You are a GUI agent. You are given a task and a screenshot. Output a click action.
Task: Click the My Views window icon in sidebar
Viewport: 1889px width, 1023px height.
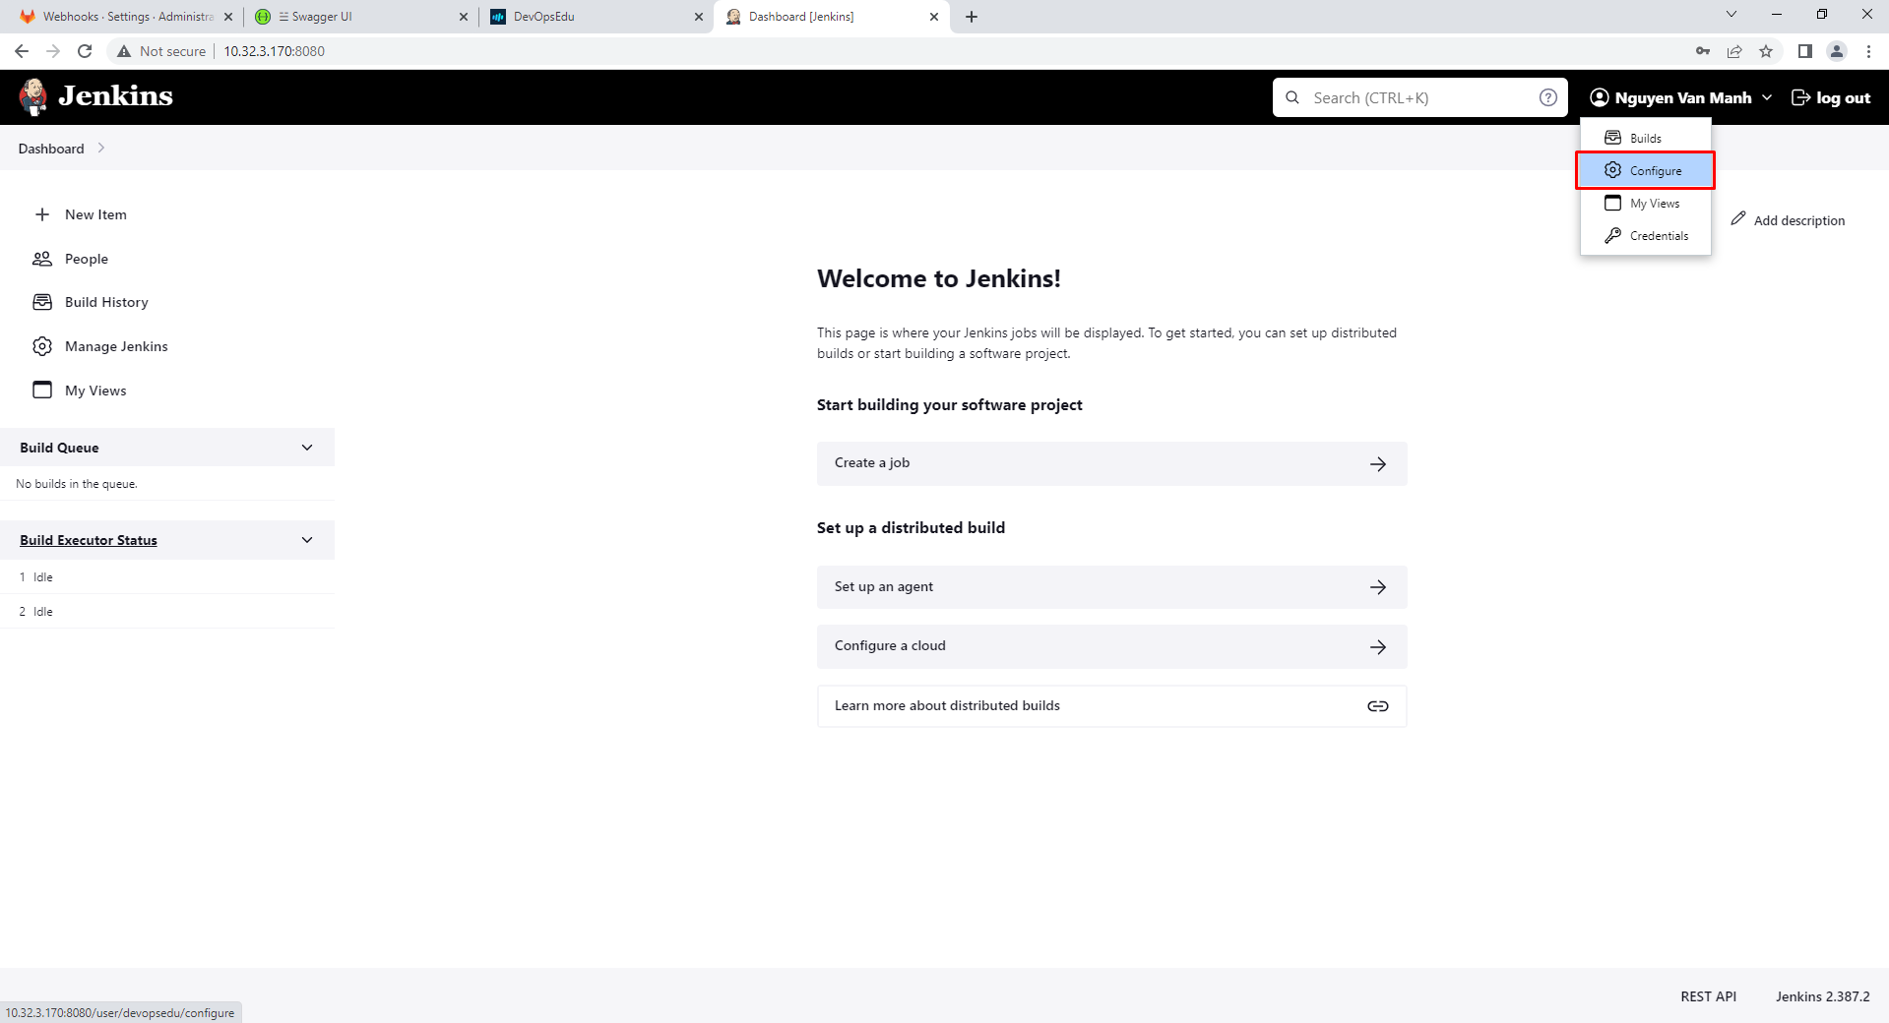tap(42, 390)
